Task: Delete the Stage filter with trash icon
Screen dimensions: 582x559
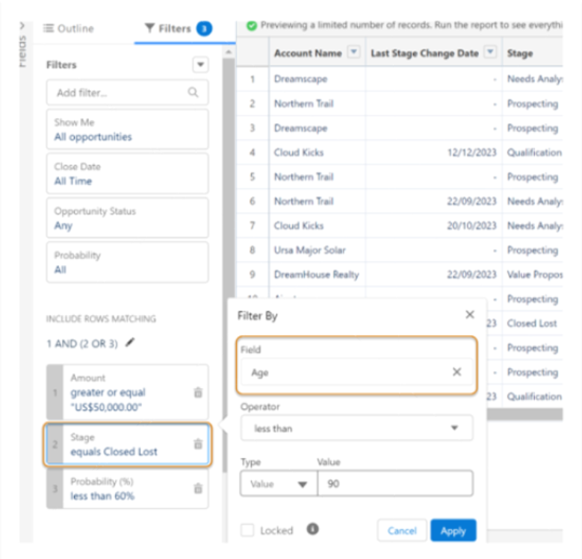Action: pos(198,444)
